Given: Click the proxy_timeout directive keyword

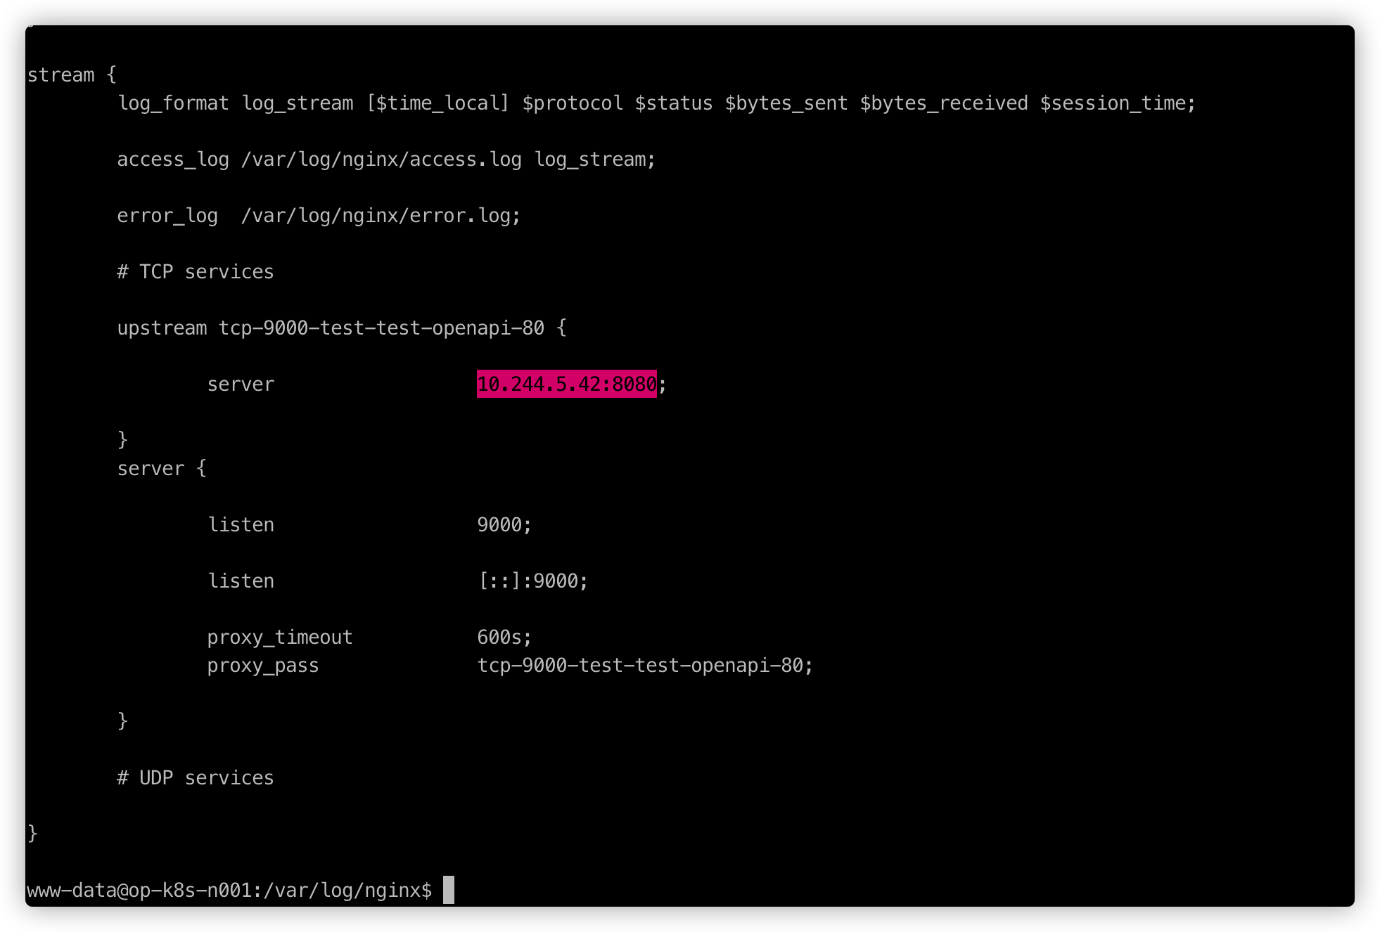Looking at the screenshot, I should 280,637.
